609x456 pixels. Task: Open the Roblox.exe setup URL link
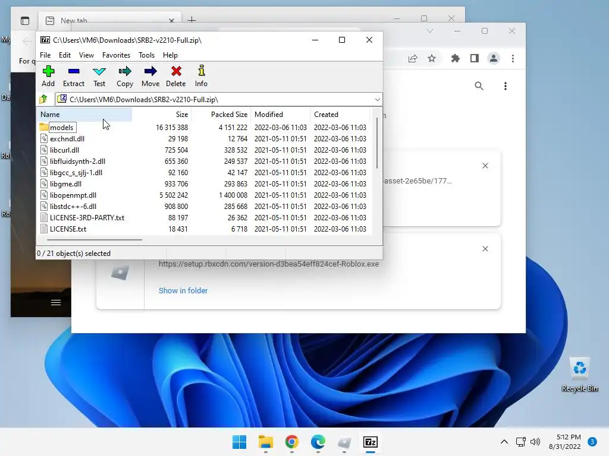click(268, 264)
